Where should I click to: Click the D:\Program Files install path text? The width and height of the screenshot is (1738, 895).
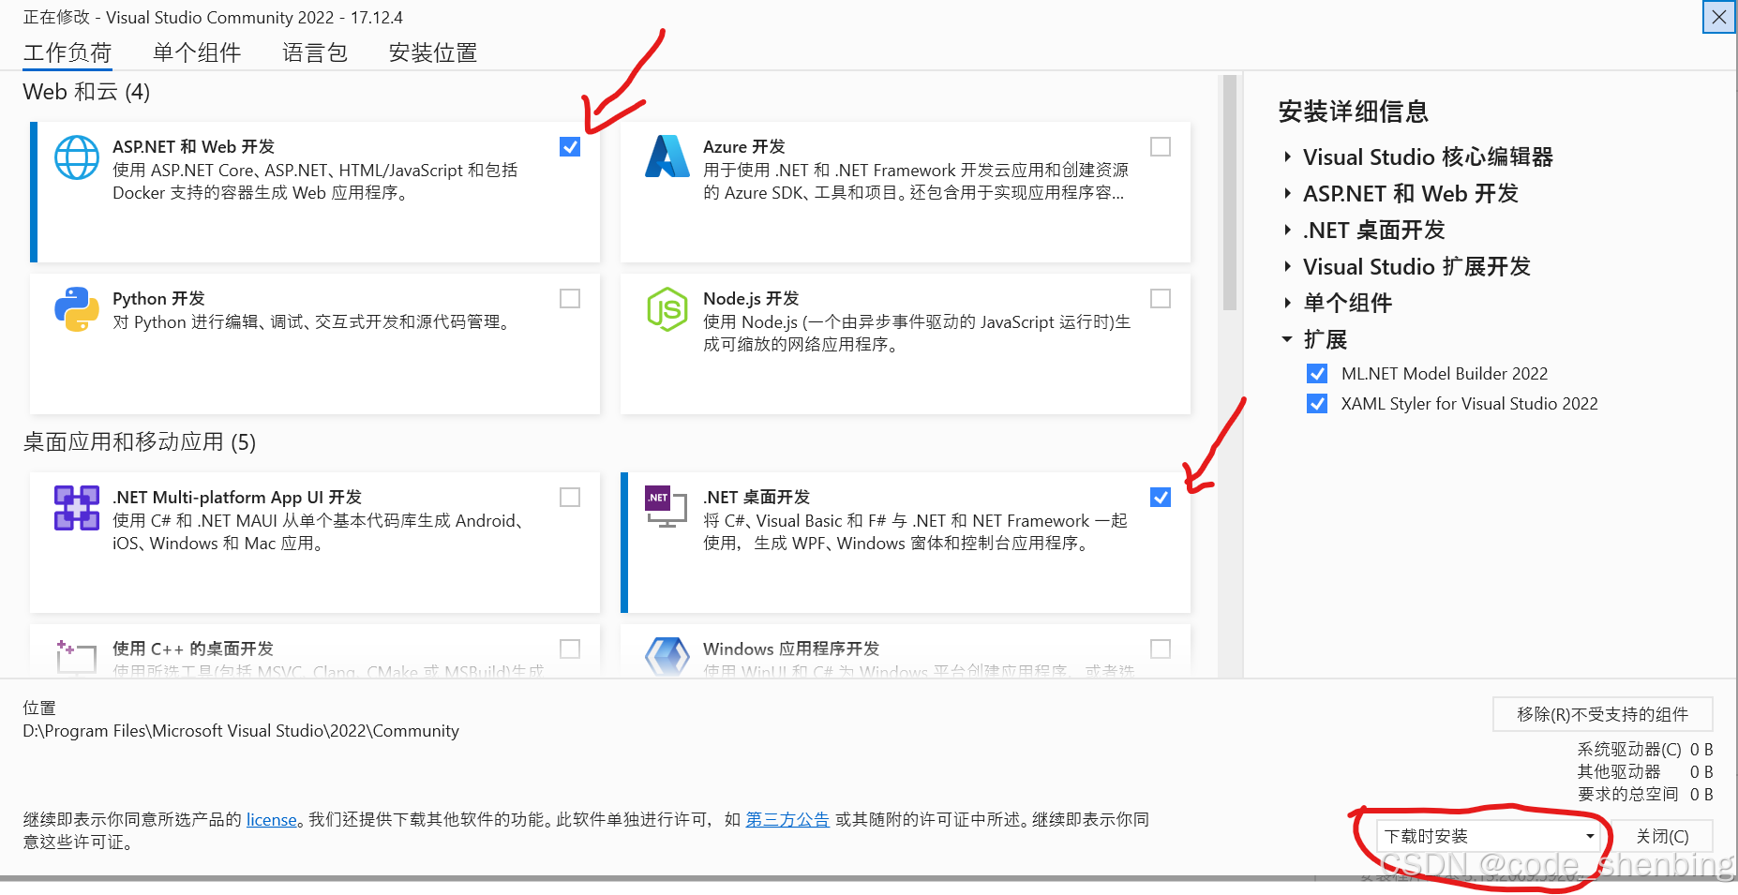pyautogui.click(x=241, y=731)
